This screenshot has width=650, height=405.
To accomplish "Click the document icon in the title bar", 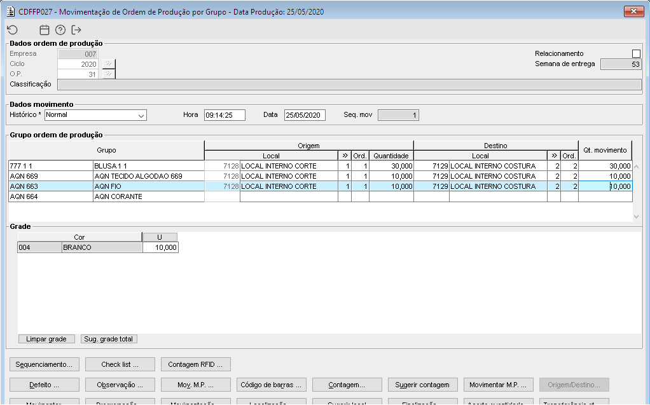I will tap(11, 11).
